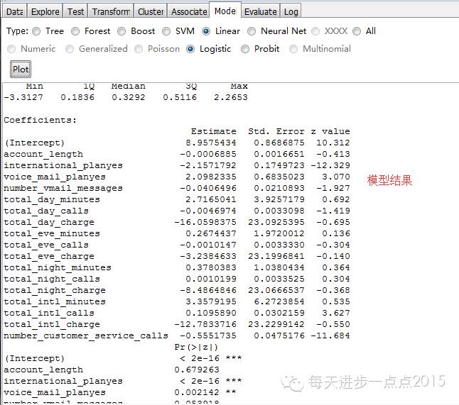Click the Model tab
Screen dimensions: 459x405
(225, 11)
